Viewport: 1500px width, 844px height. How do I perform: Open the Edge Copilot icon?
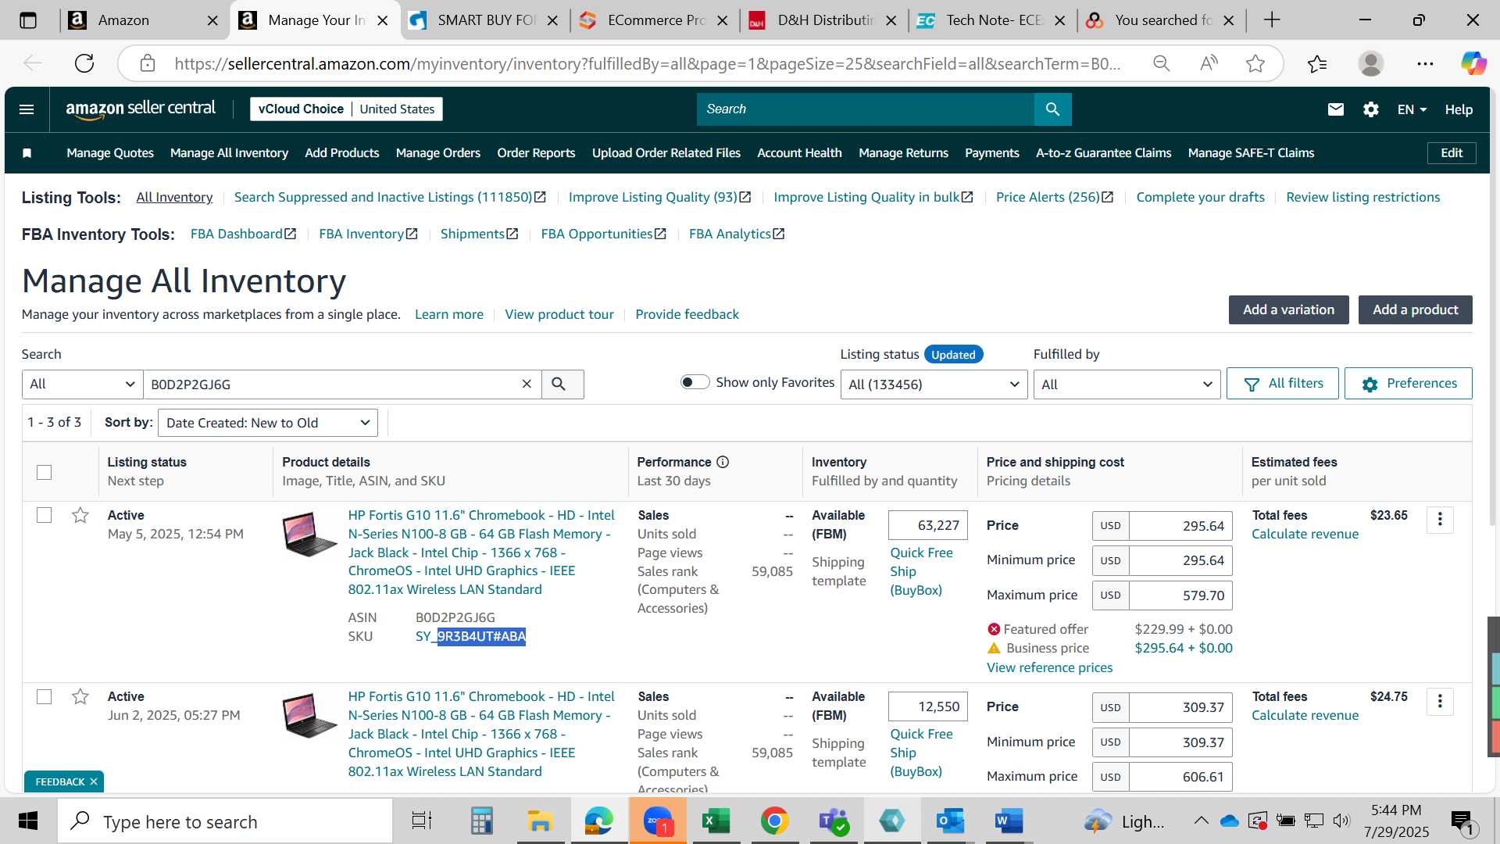pyautogui.click(x=1473, y=63)
